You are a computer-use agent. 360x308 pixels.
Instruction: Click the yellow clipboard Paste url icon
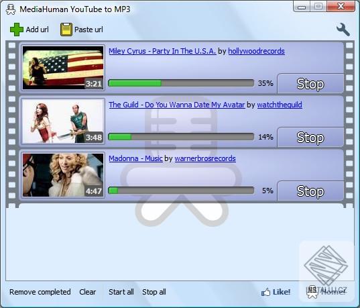(66, 30)
